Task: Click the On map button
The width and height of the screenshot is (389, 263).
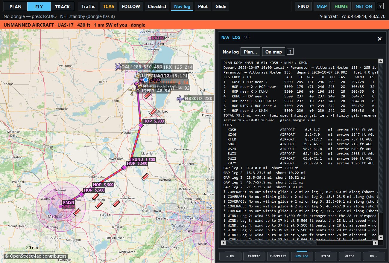Action: point(273,52)
